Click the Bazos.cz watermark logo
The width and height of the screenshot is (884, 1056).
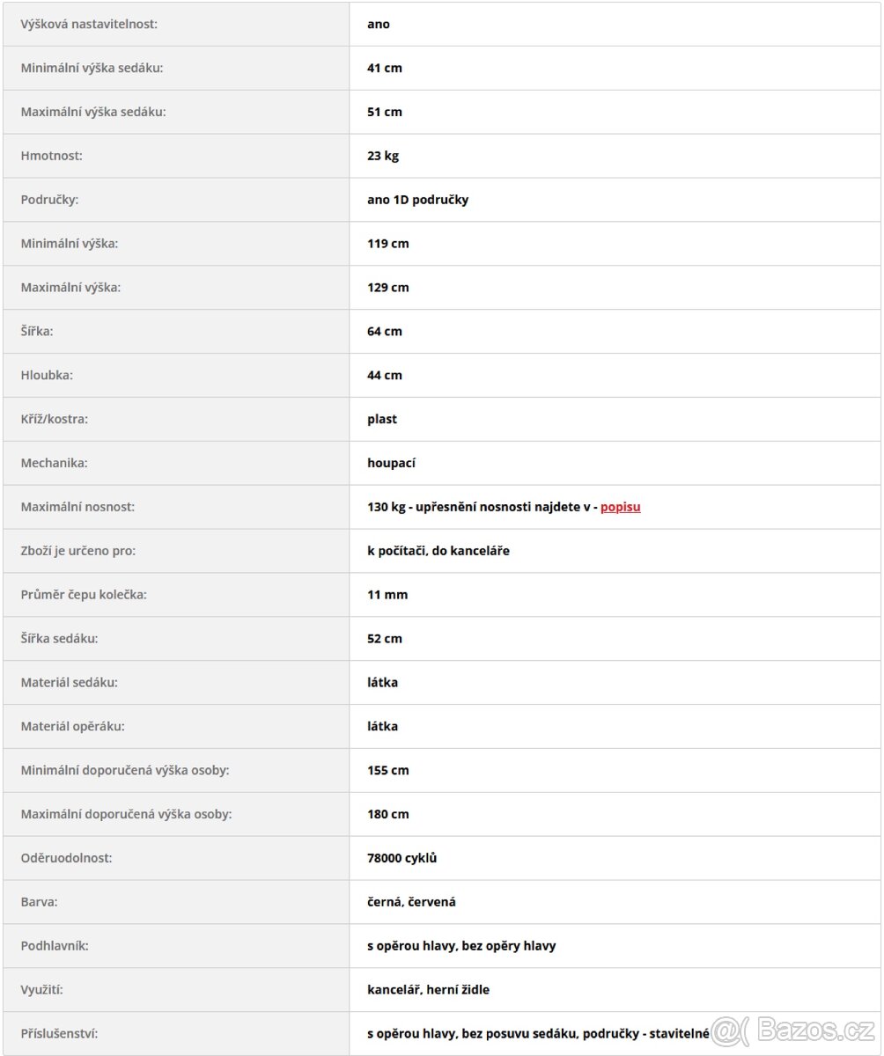coord(794,1028)
